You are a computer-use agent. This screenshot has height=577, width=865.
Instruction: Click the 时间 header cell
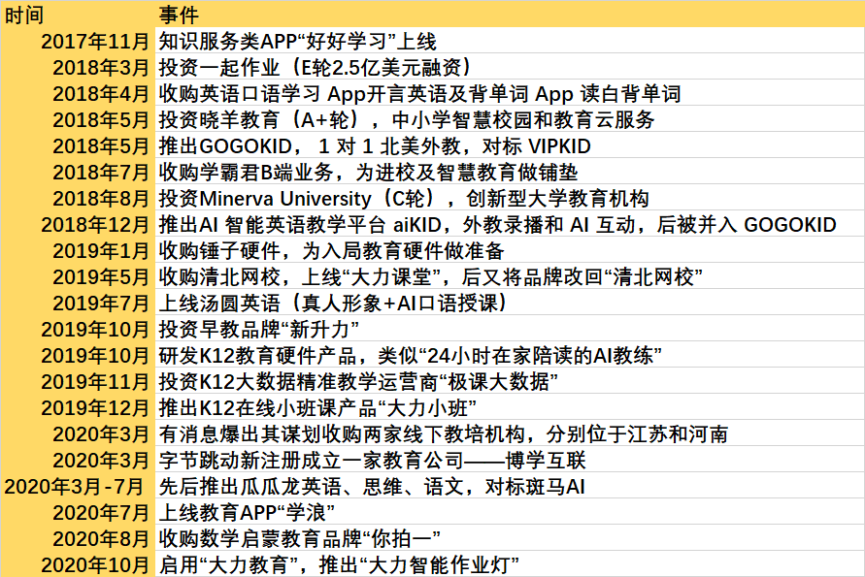pos(78,15)
